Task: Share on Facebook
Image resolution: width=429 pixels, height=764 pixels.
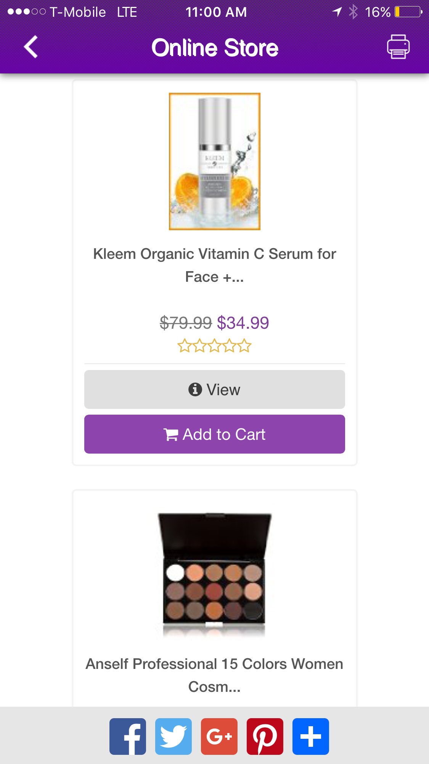Action: (x=128, y=736)
